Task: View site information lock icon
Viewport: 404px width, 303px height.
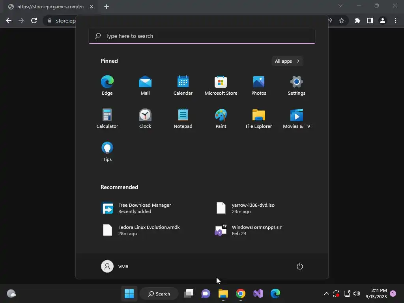Action: tap(50, 21)
